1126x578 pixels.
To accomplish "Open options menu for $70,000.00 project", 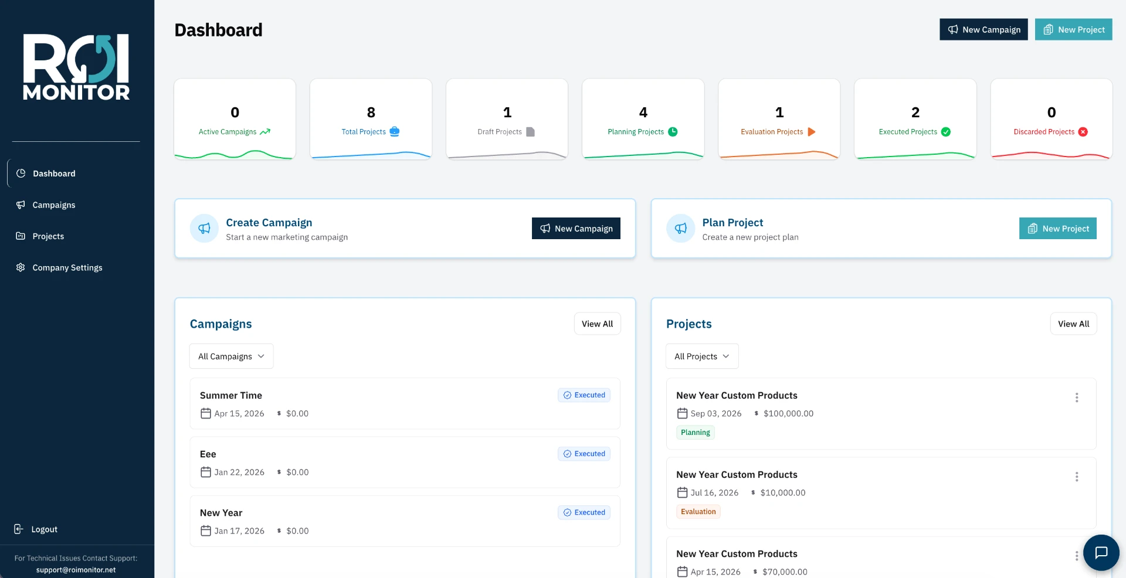I will 1077,556.
